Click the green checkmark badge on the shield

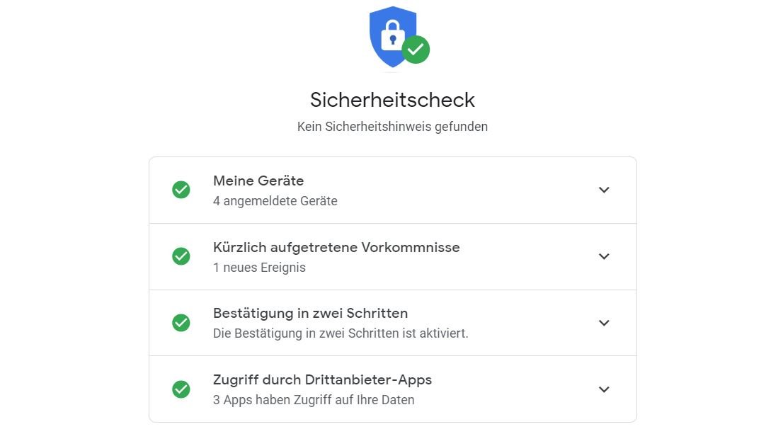[x=416, y=50]
